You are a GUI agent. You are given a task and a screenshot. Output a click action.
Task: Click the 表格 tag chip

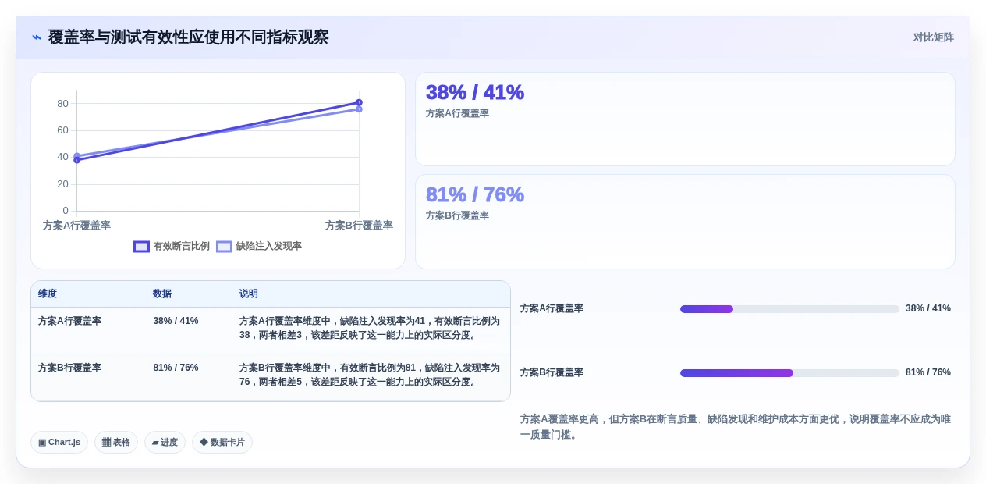pyautogui.click(x=116, y=443)
